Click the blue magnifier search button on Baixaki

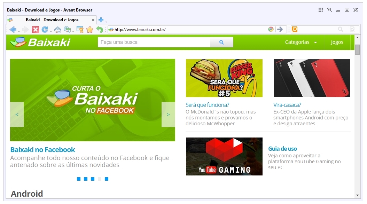(221, 42)
